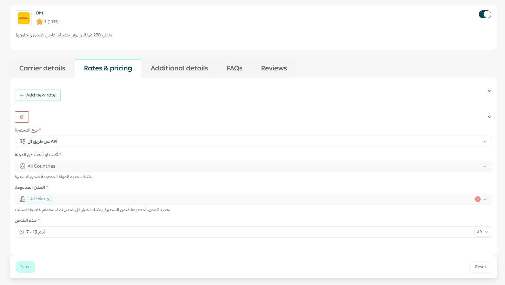
Task: Open the Additional details tab
Action: coord(179,68)
